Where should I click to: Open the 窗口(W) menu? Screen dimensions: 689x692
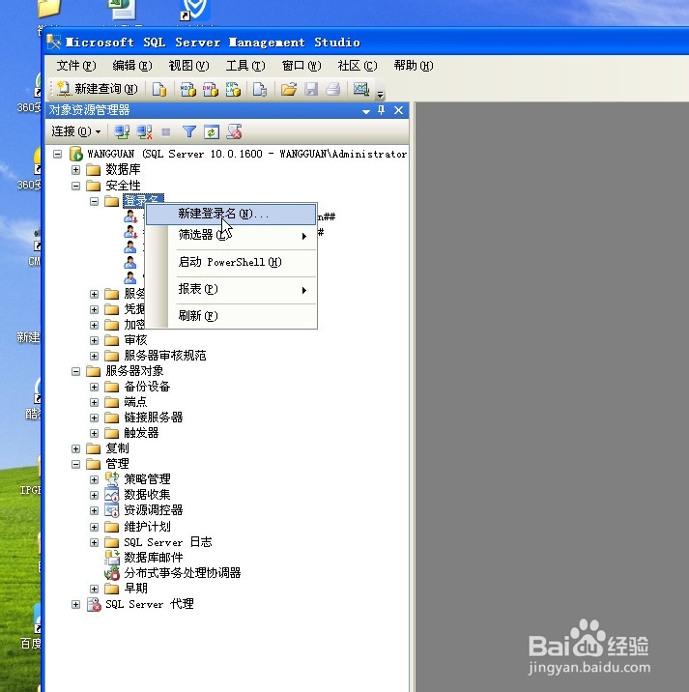tap(301, 66)
